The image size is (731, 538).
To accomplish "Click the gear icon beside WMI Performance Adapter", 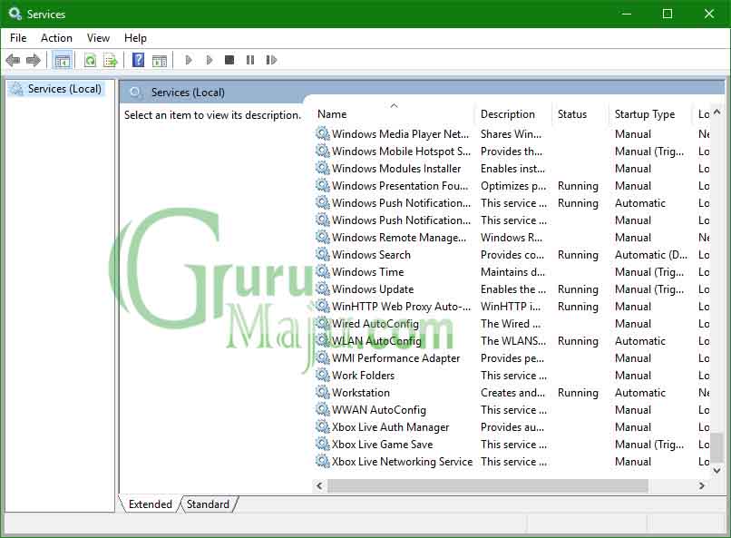I will (323, 358).
